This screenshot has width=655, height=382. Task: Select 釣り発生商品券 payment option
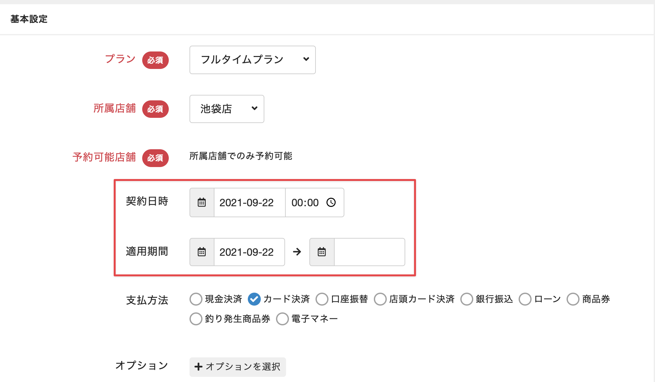tap(196, 319)
